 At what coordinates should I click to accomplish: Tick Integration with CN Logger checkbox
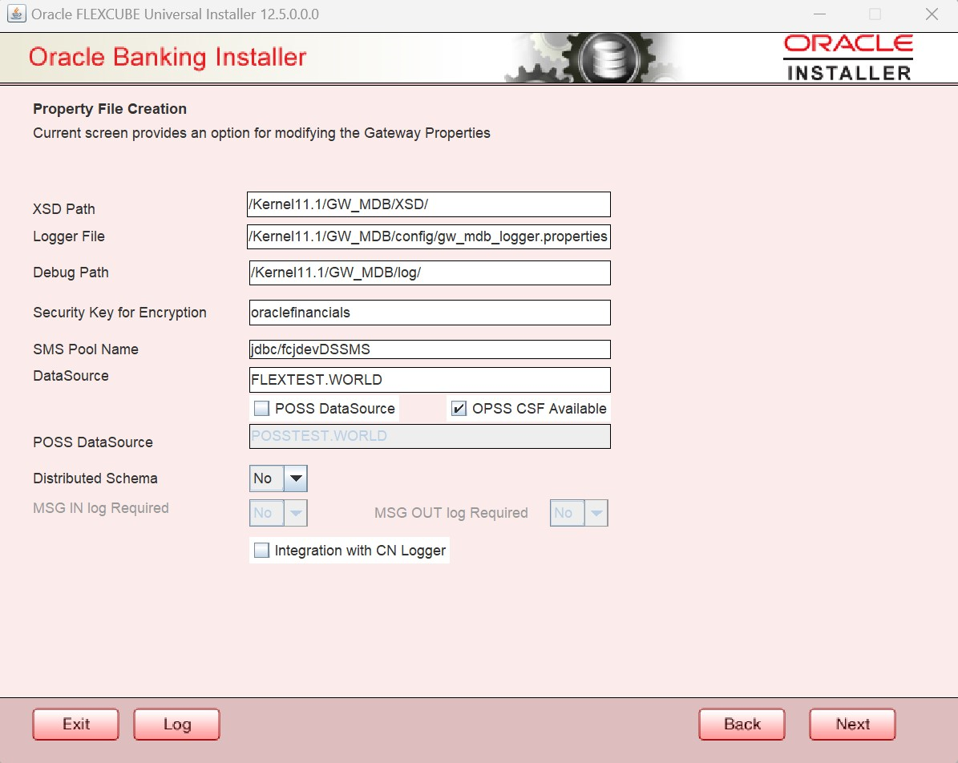[x=261, y=551]
